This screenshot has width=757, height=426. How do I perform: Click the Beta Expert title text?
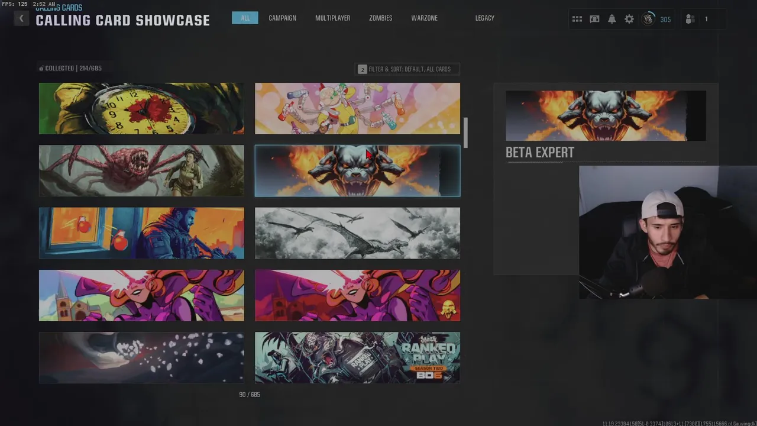540,153
